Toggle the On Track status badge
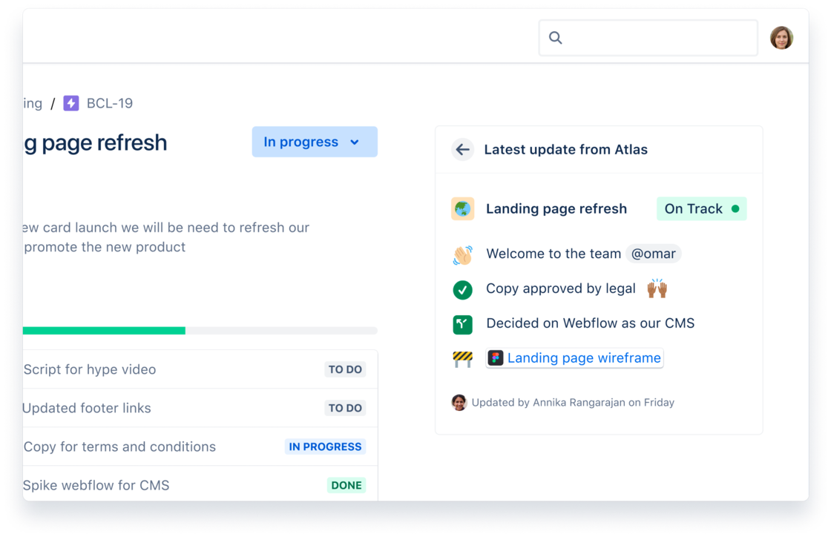Viewport: 831px width, 537px height. click(x=701, y=208)
